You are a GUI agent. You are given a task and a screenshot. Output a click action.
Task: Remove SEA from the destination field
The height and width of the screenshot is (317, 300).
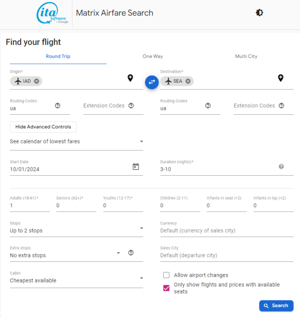188,81
